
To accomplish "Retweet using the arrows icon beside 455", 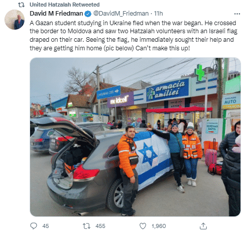I will (87, 226).
